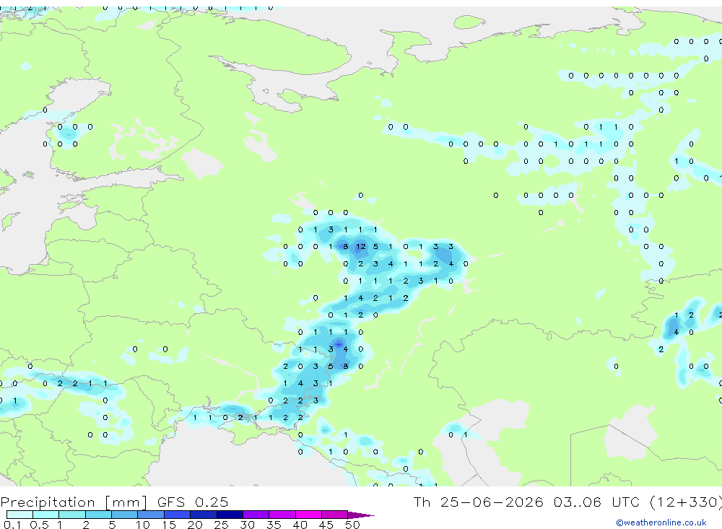
Task: Click the "(12+330)" forecast run label
Action: pos(686,502)
